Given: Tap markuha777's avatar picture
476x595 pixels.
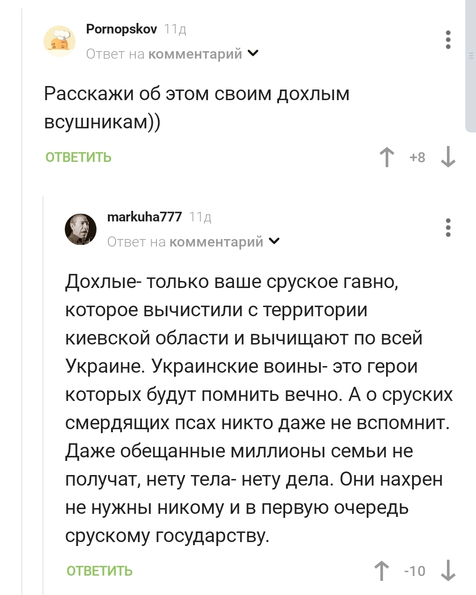Looking at the screenshot, I should (81, 229).
